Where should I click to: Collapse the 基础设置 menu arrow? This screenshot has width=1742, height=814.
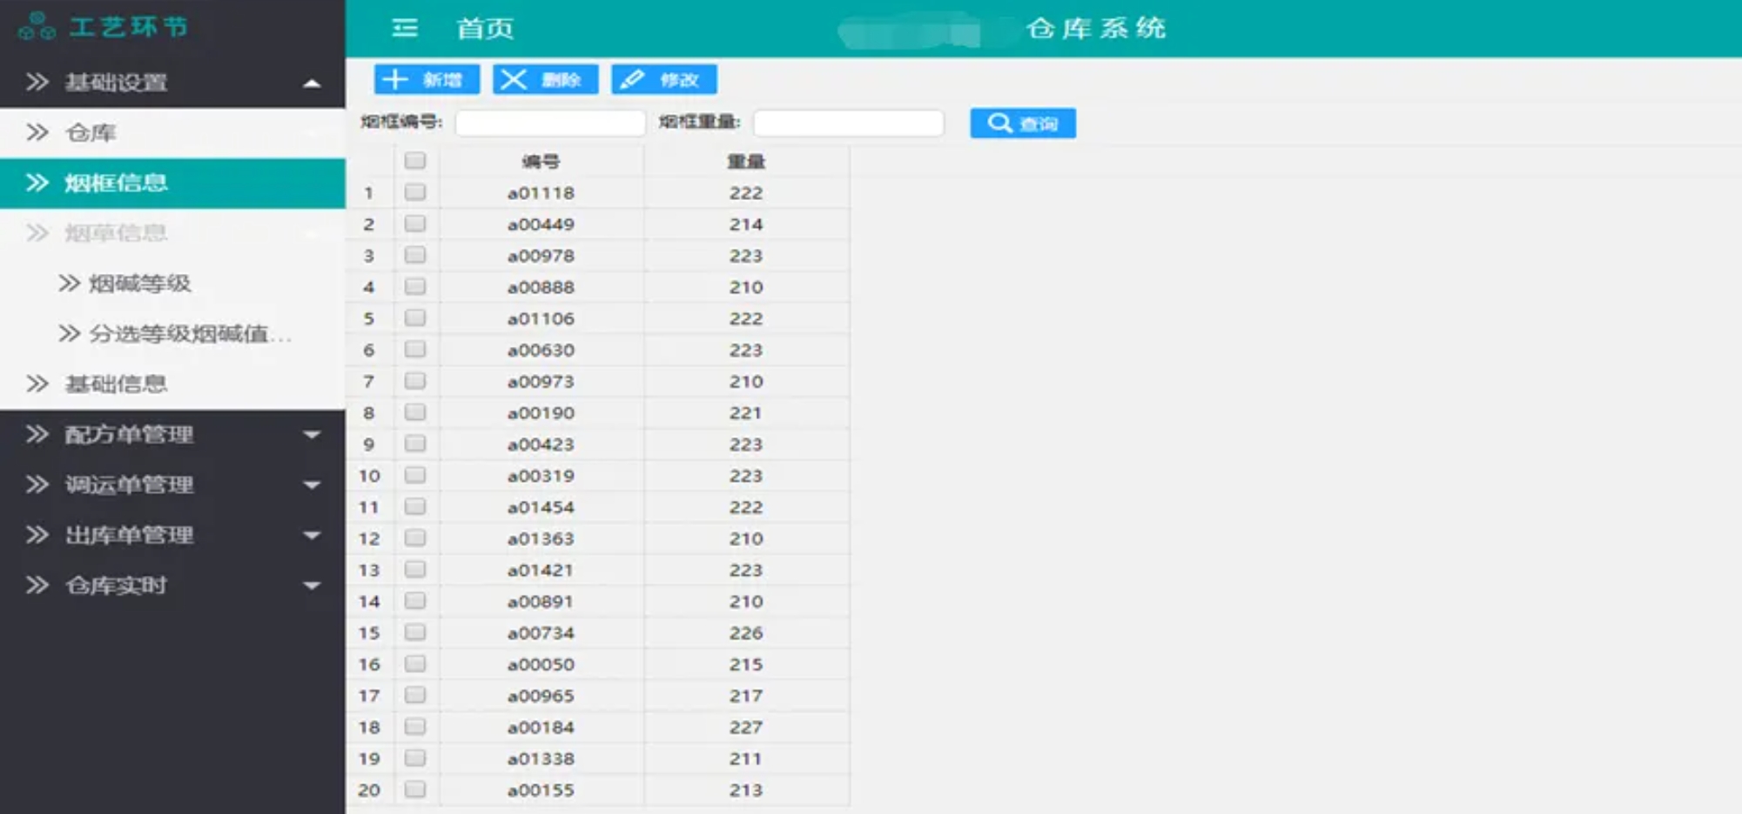(x=312, y=83)
